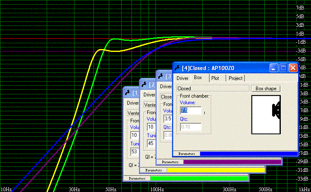The height and width of the screenshot is (192, 311).
Task: Click the Parameters button in window [3]
Action: (x=170, y=162)
